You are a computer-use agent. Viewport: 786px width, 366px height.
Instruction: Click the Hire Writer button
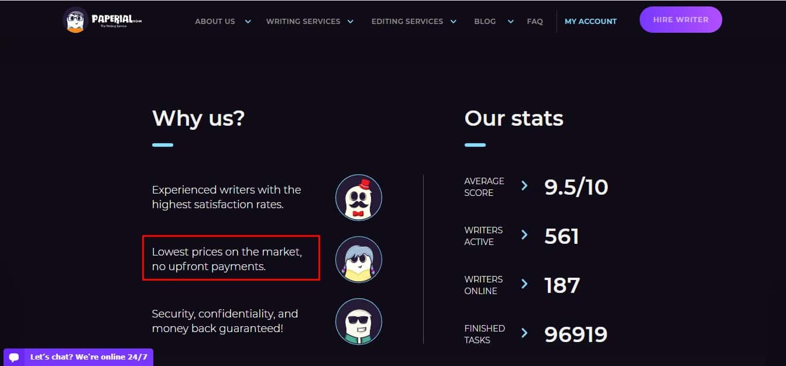[681, 20]
